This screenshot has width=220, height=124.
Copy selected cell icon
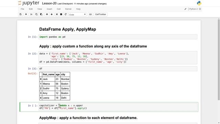point(36,14)
